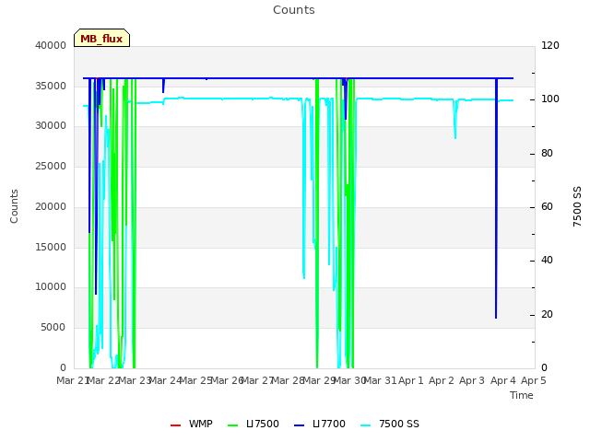Click the cyan 7500 SS dip near Apr 2
This screenshot has width=590, height=442.
tap(455, 119)
